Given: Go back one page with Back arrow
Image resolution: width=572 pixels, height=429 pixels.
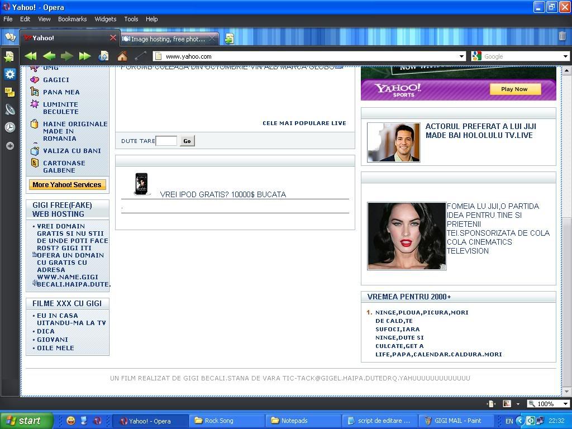Looking at the screenshot, I should tap(49, 56).
